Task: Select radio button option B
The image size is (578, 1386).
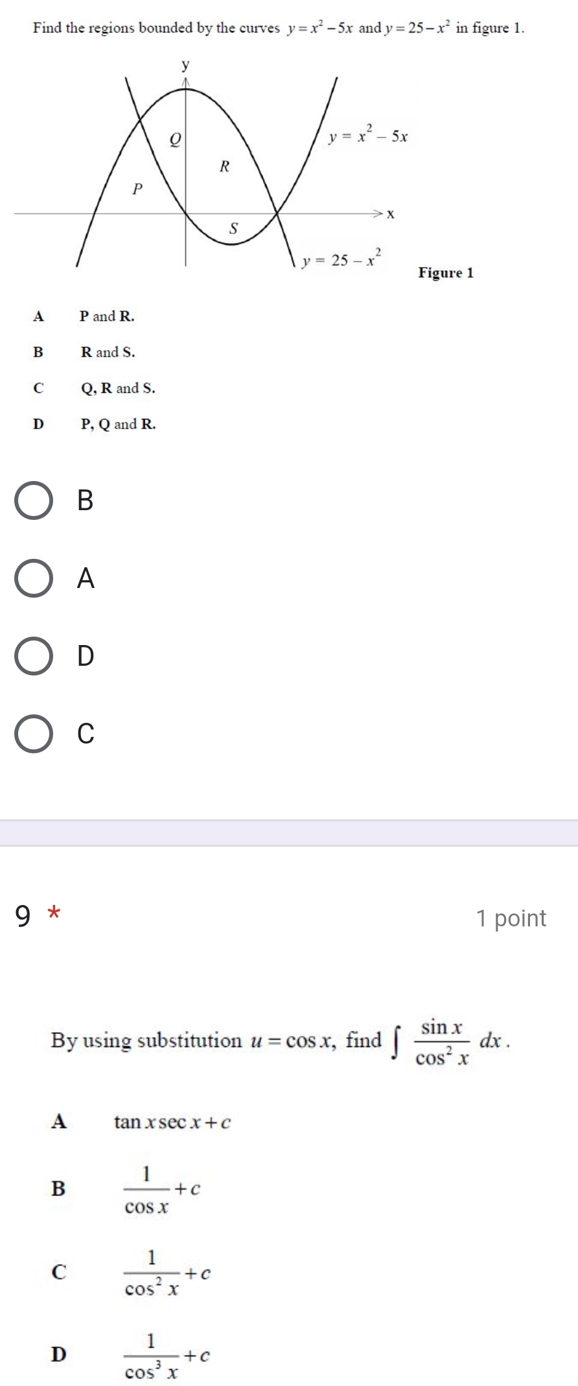Action: coord(34,500)
